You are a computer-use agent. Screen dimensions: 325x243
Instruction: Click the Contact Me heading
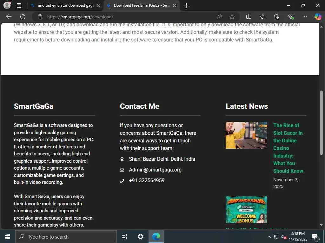(140, 106)
